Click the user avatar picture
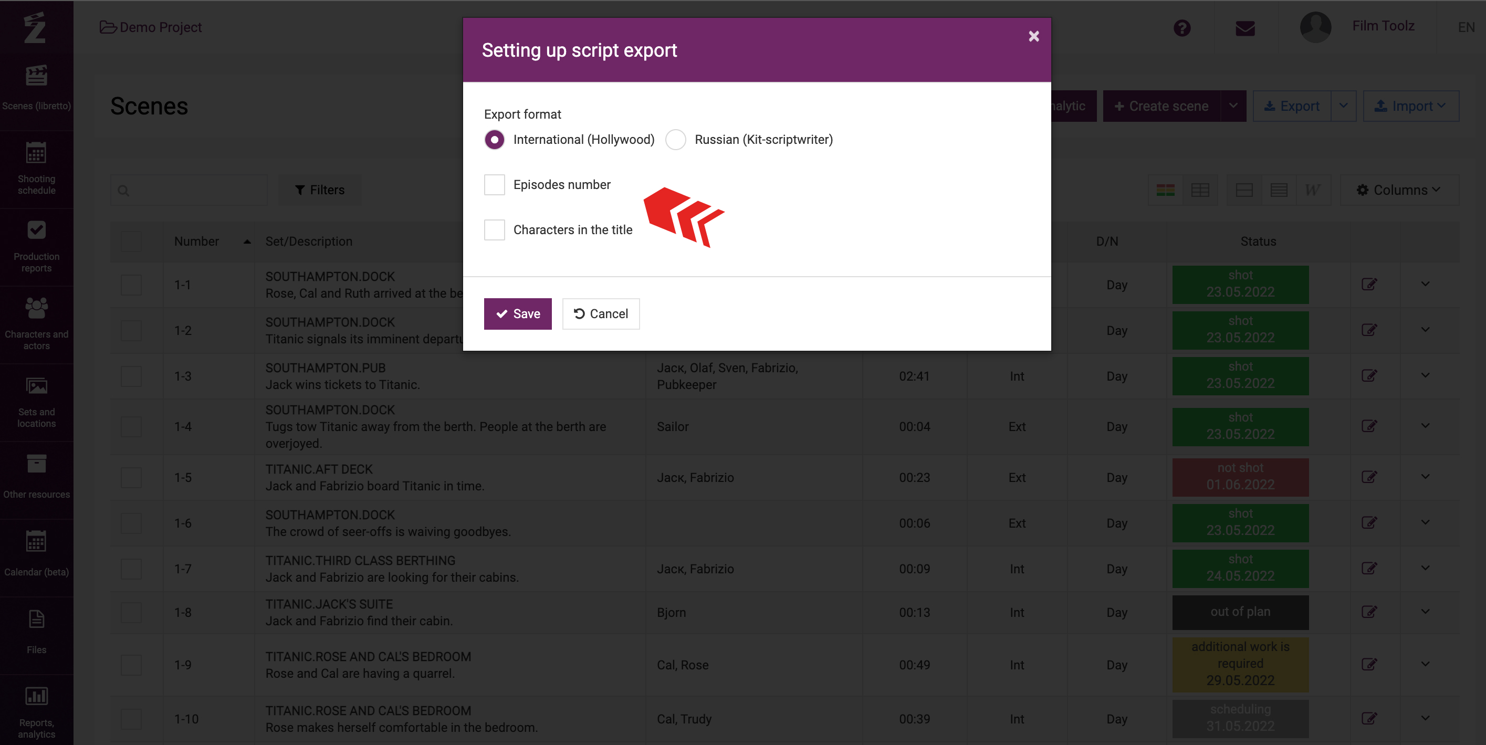1486x745 pixels. (x=1315, y=27)
